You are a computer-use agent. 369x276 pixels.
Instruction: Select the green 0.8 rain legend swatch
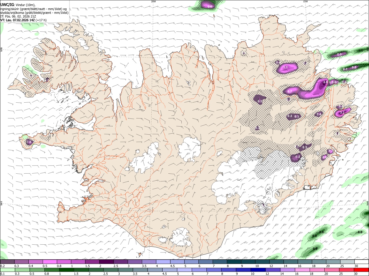tap(52, 270)
